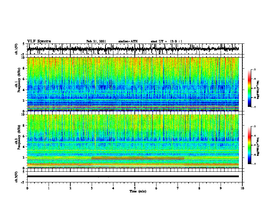
Task: Click the ch.1 colorbar "-4" tick label
Action: tap(254, 79)
